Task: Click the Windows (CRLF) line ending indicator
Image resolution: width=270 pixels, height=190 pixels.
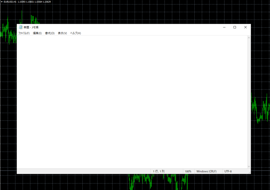Action: click(x=206, y=171)
